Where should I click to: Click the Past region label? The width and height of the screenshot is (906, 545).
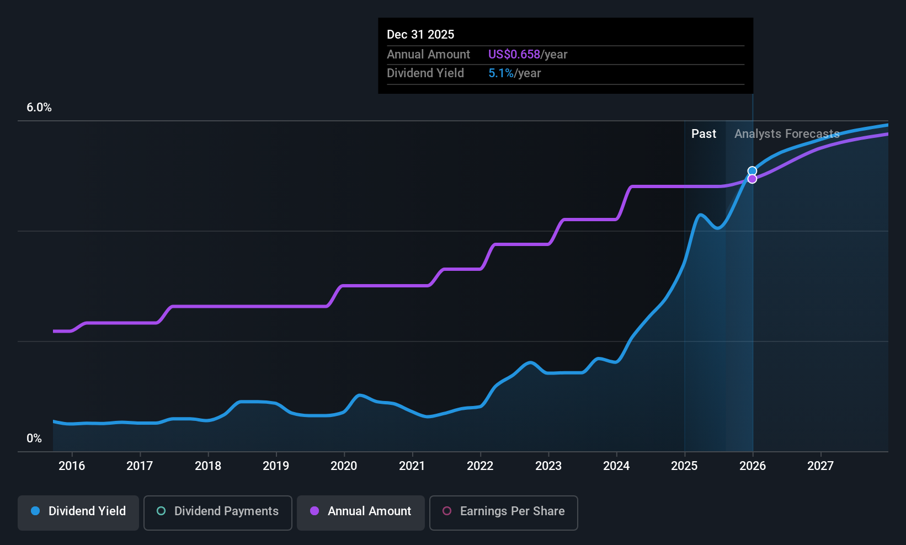(x=704, y=133)
